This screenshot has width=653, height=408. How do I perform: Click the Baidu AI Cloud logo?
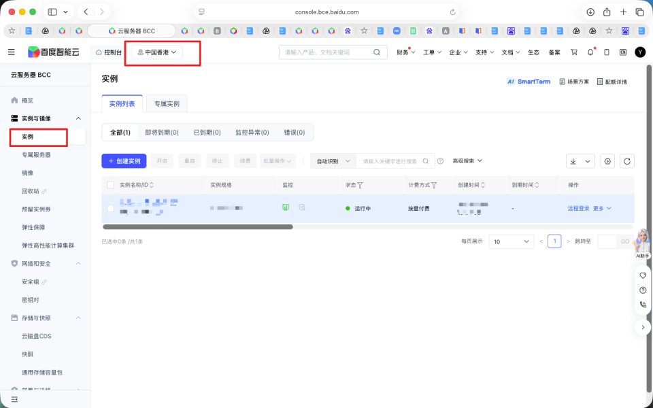point(53,52)
